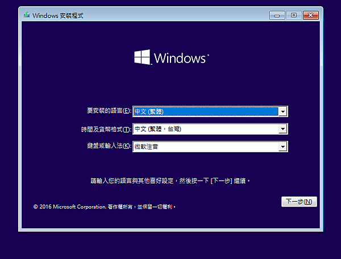This screenshot has height=259, width=341.
Task: Click the 鍵盤或輸入法(K) label
Action: pos(109,145)
